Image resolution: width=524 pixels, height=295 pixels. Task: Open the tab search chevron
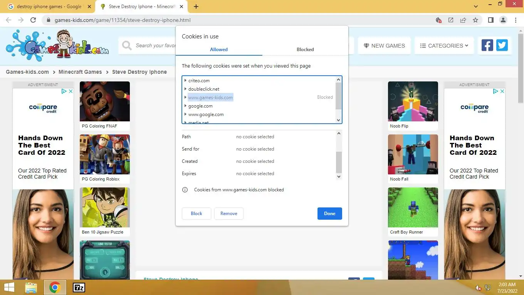click(x=476, y=7)
